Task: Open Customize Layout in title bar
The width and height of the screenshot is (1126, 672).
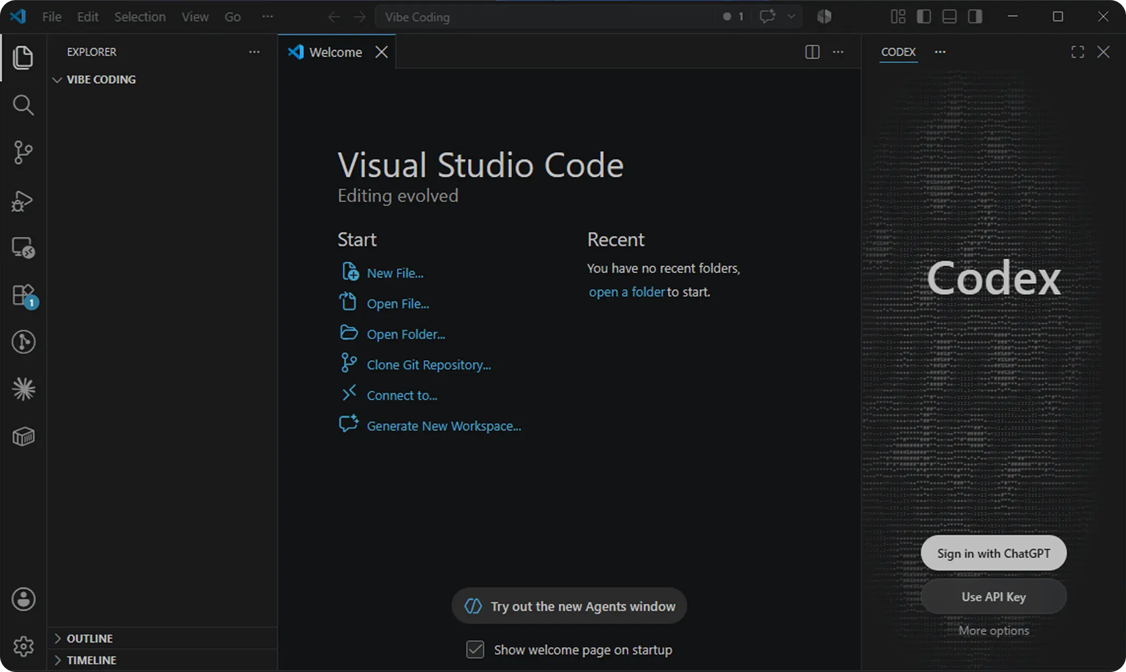Action: click(898, 17)
